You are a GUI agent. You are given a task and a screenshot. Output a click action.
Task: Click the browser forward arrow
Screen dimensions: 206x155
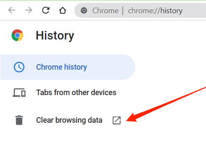tap(28, 10)
